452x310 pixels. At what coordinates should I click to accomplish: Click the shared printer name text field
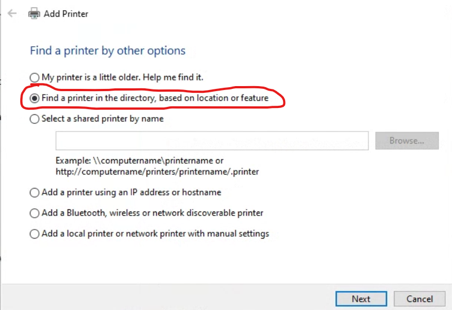[212, 141]
